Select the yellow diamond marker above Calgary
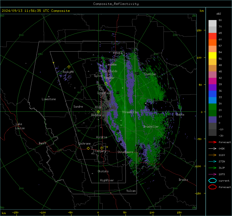The height and width of the screenshot is (216, 232). pyautogui.click(x=102, y=148)
